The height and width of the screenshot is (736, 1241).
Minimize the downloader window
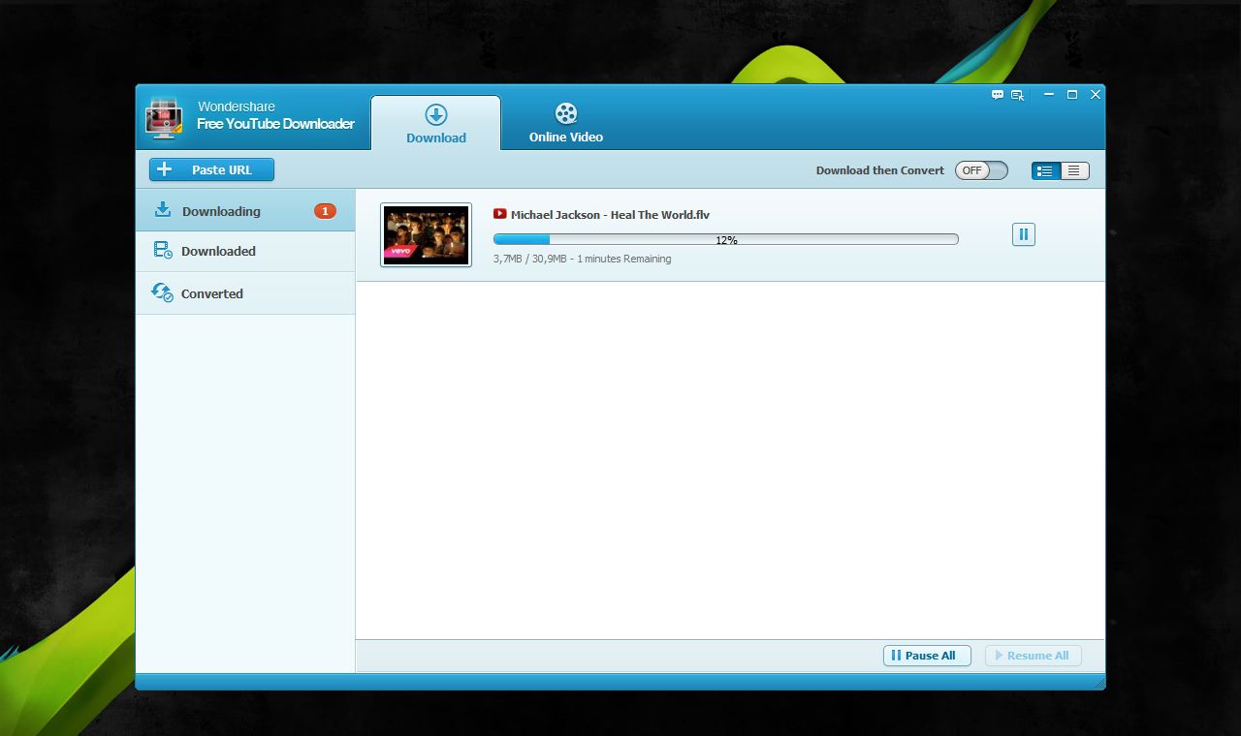click(x=1049, y=95)
